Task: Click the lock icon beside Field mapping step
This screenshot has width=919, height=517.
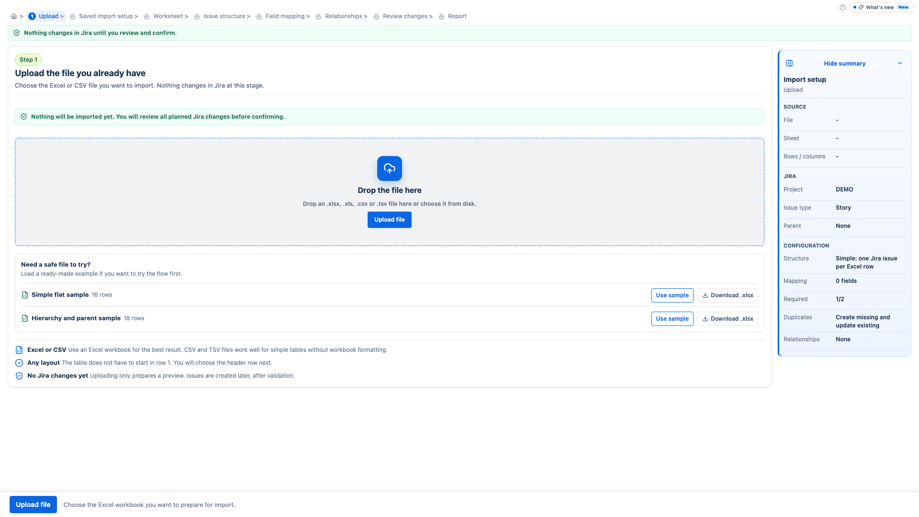Action: point(259,16)
